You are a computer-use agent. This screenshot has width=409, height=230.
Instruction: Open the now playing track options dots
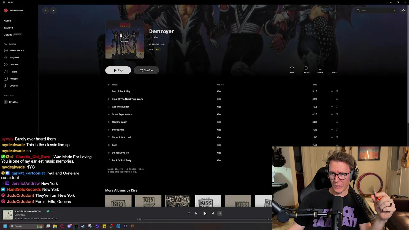coord(52,211)
